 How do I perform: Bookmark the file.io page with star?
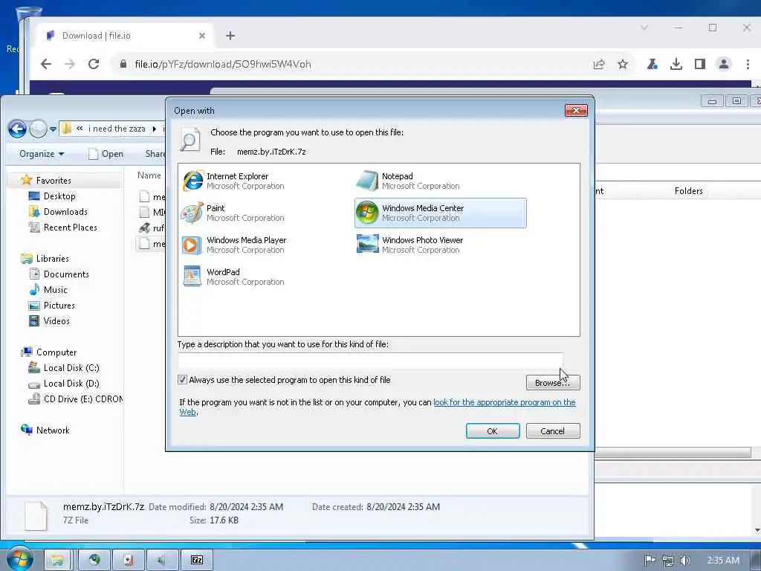point(623,64)
